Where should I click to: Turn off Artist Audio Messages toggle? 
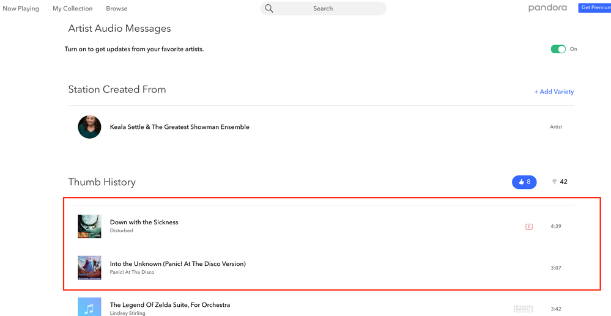(x=558, y=49)
